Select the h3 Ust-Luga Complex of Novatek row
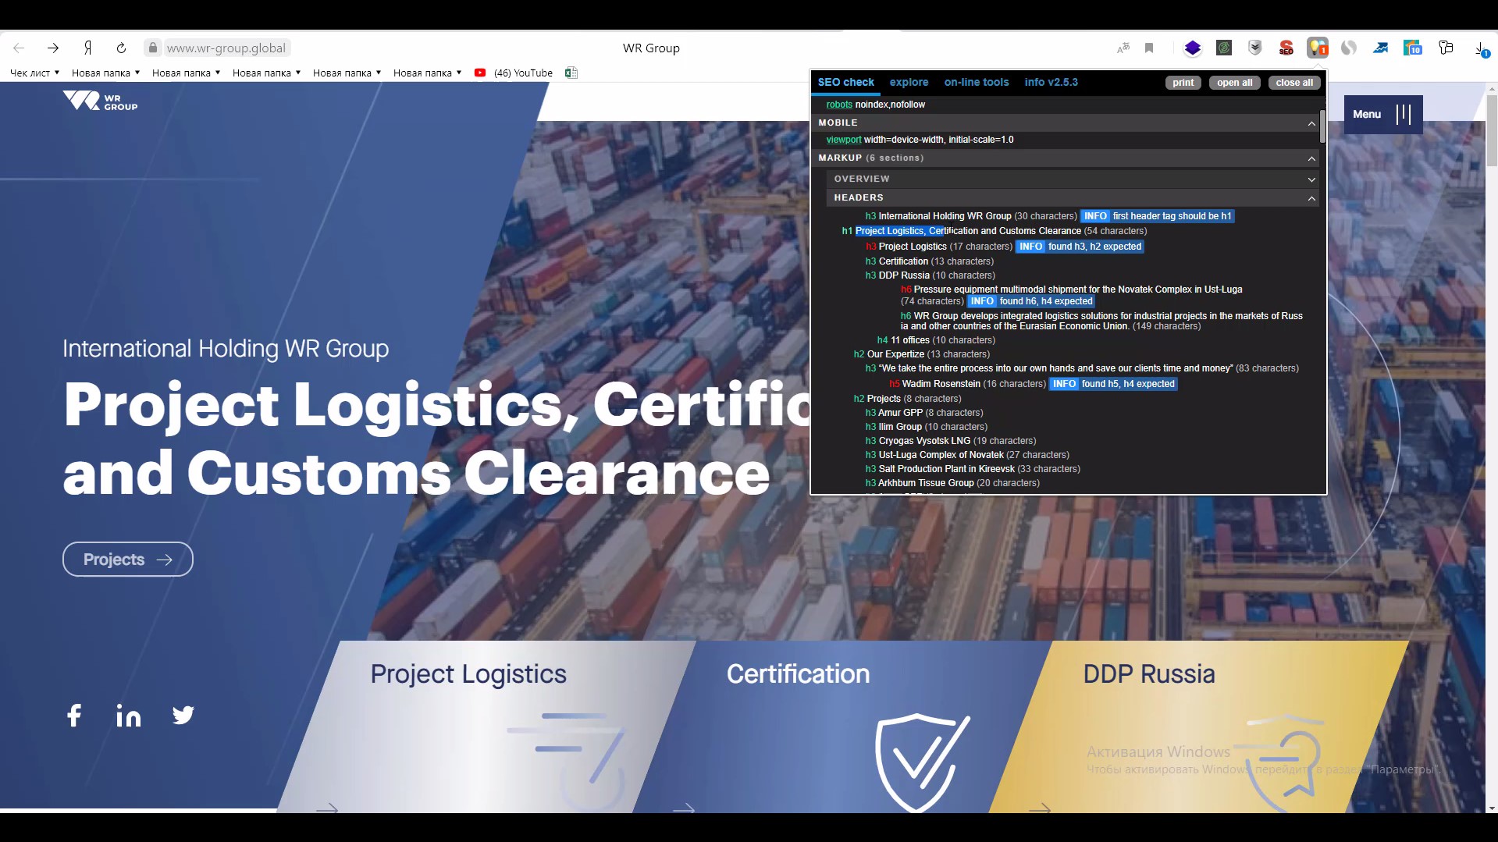The width and height of the screenshot is (1498, 842). [x=967, y=455]
